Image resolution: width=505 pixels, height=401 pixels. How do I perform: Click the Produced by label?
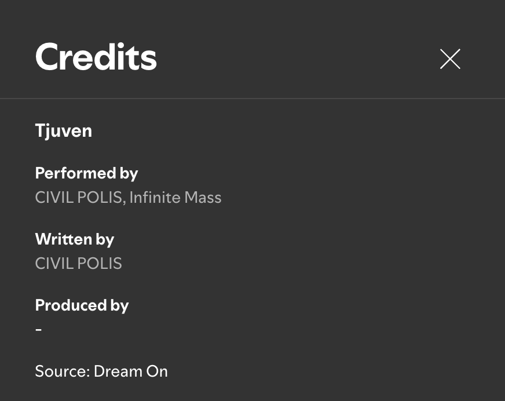[82, 305]
